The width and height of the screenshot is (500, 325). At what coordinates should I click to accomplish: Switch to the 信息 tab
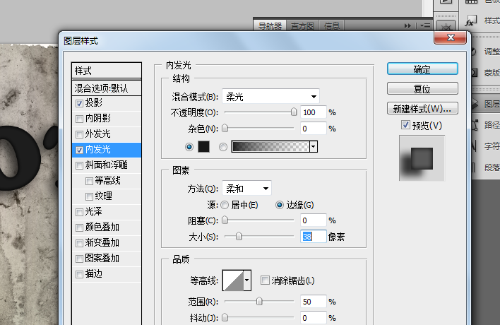click(x=332, y=26)
